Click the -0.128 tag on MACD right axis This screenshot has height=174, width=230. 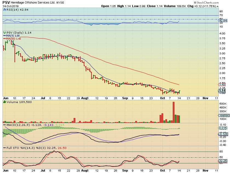[223, 134]
